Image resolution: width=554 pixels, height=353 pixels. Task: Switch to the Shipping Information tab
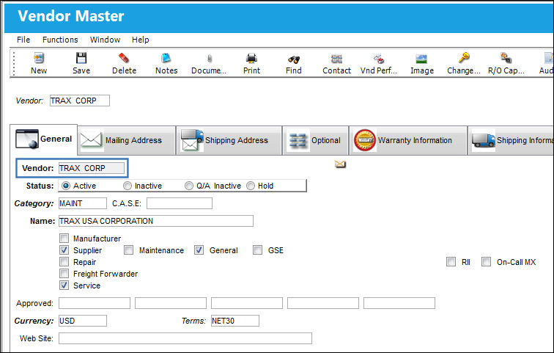tap(511, 140)
